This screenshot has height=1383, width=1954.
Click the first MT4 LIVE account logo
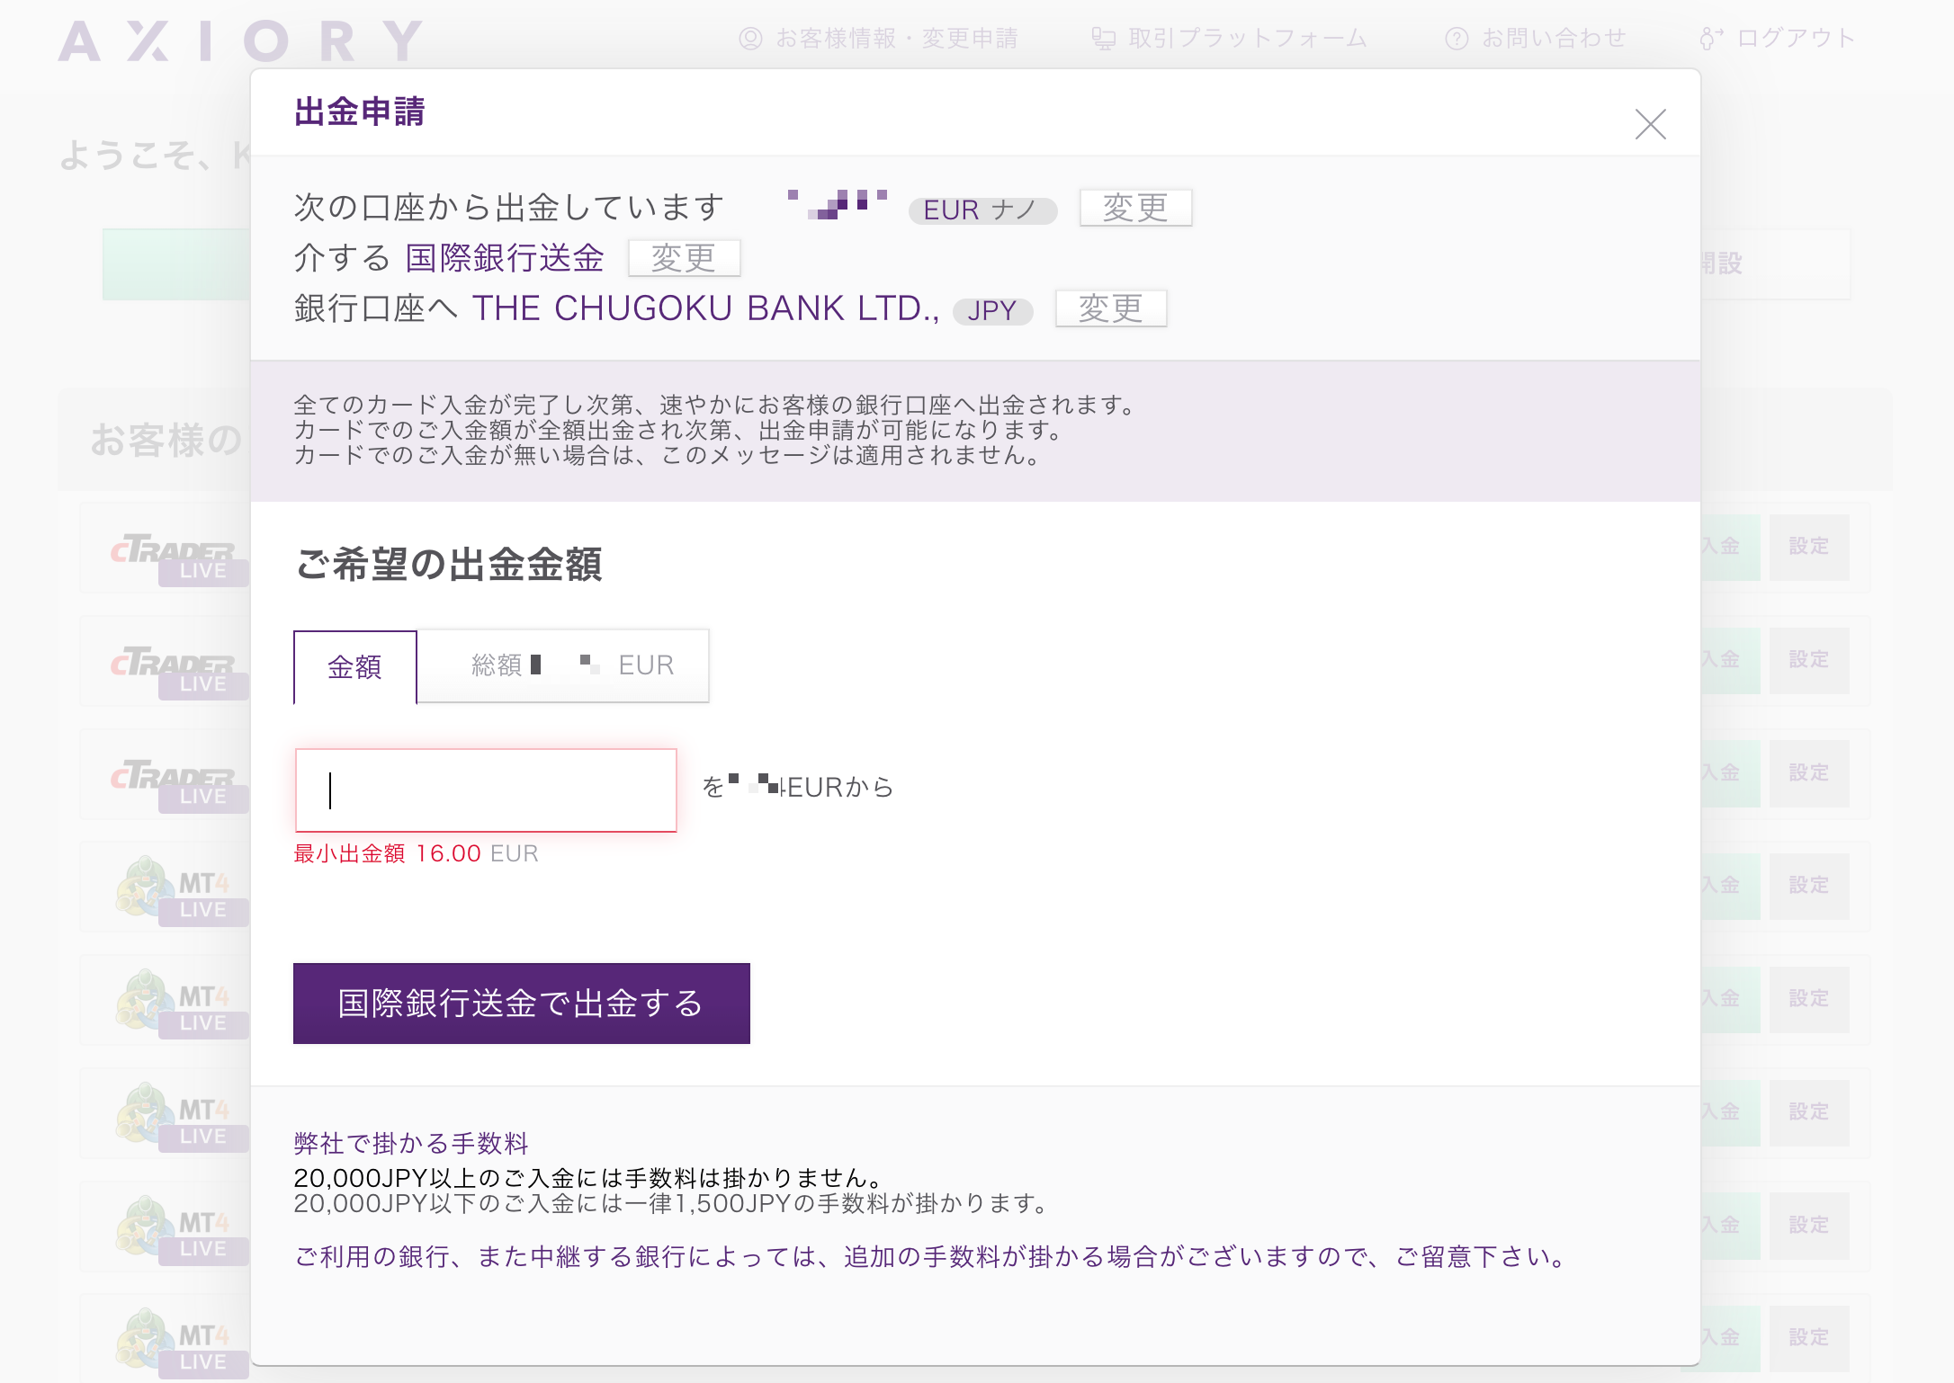point(180,891)
